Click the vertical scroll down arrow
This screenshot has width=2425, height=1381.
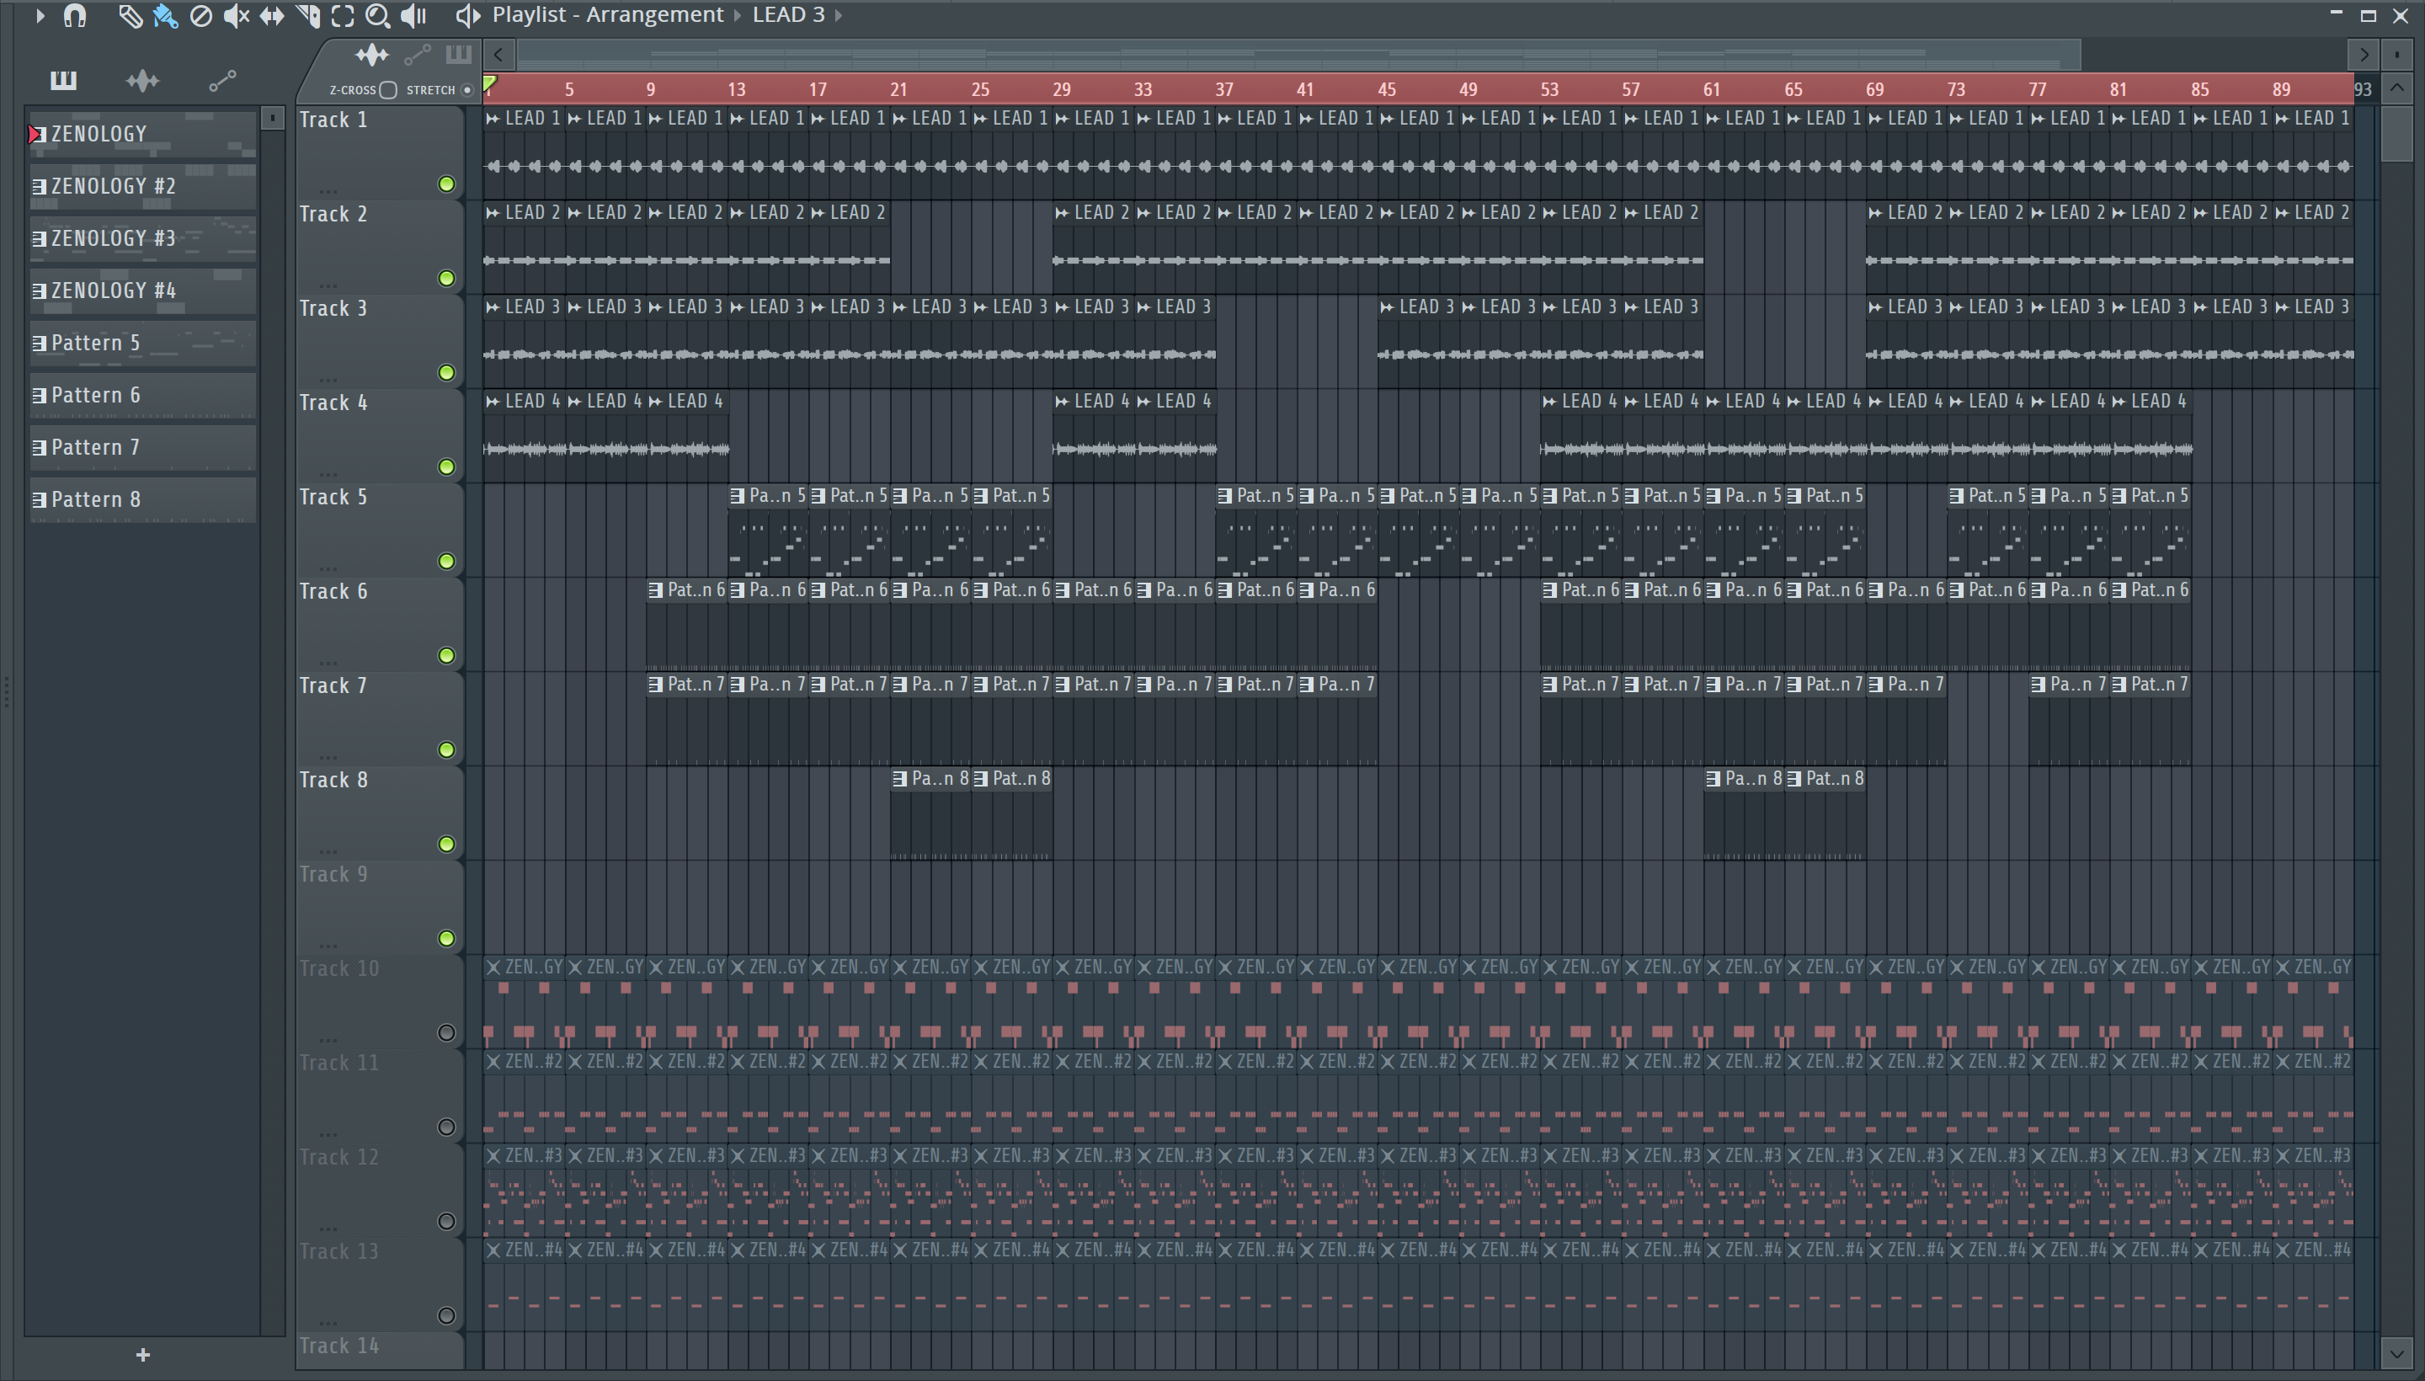2396,1352
